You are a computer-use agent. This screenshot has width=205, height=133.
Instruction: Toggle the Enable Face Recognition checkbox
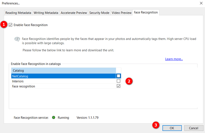coord(11,25)
